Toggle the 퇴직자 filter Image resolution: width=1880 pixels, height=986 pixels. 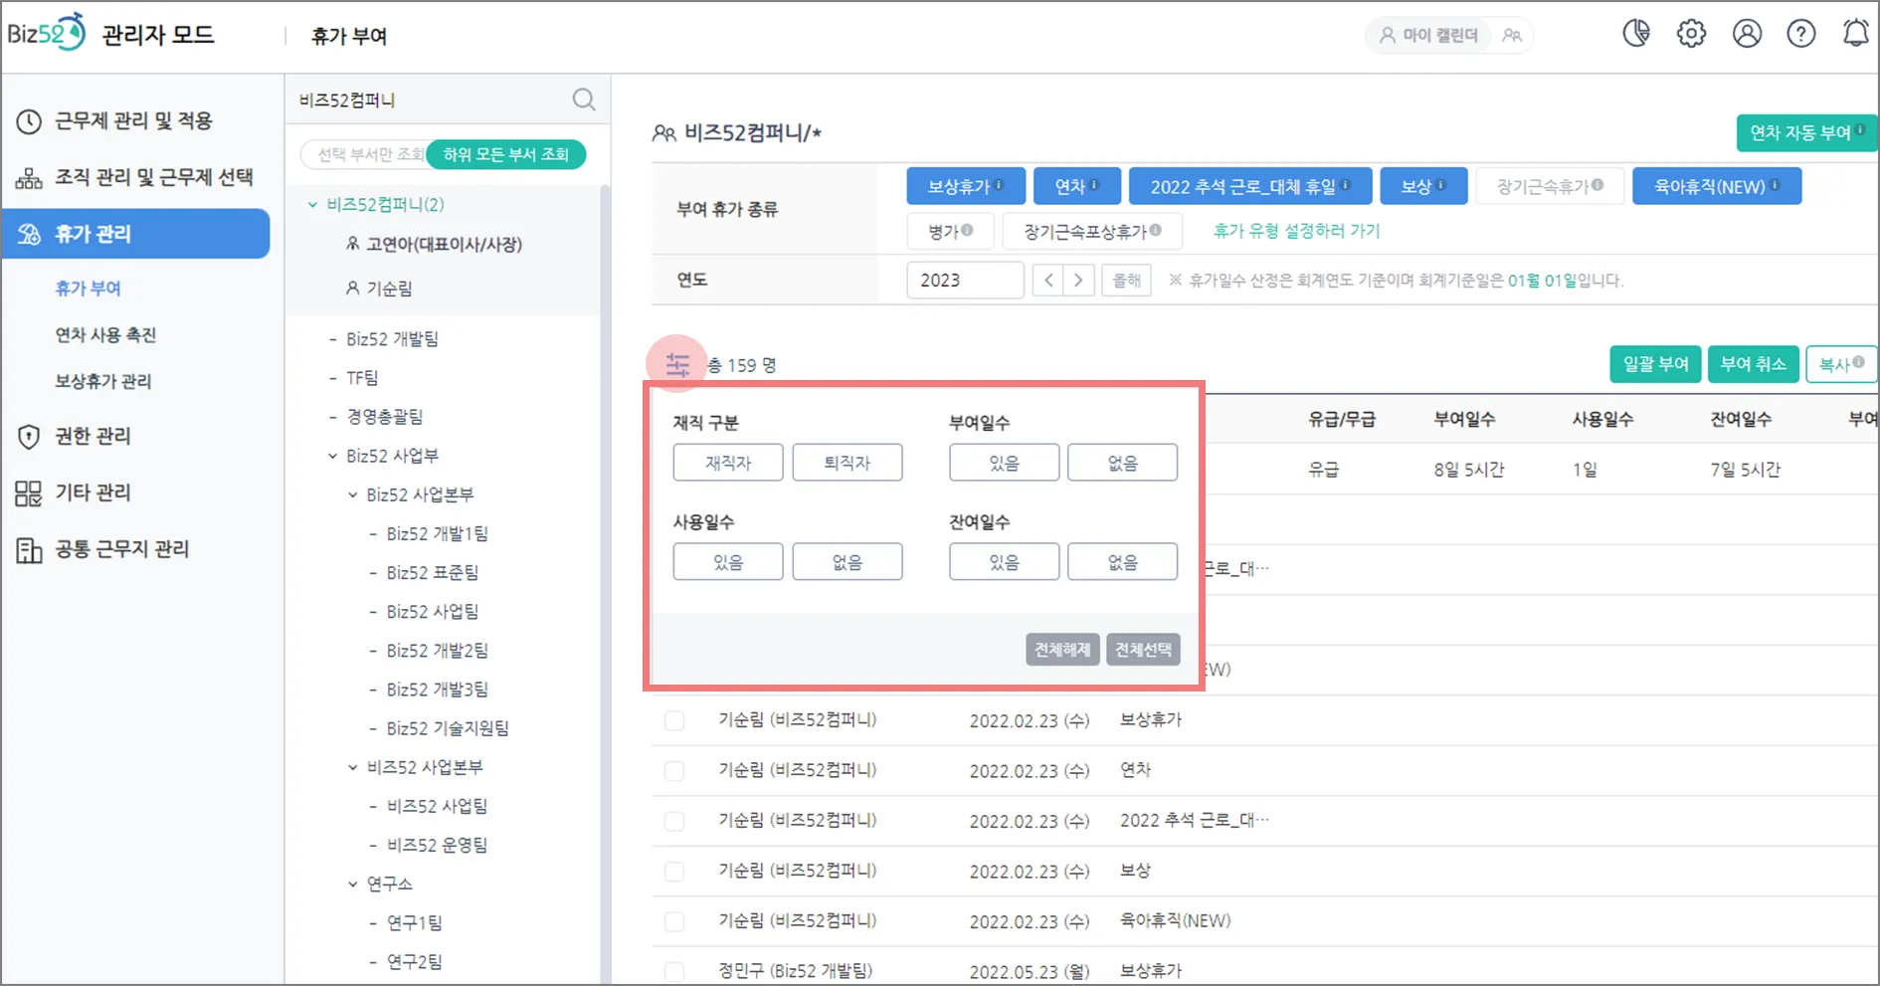847,463
